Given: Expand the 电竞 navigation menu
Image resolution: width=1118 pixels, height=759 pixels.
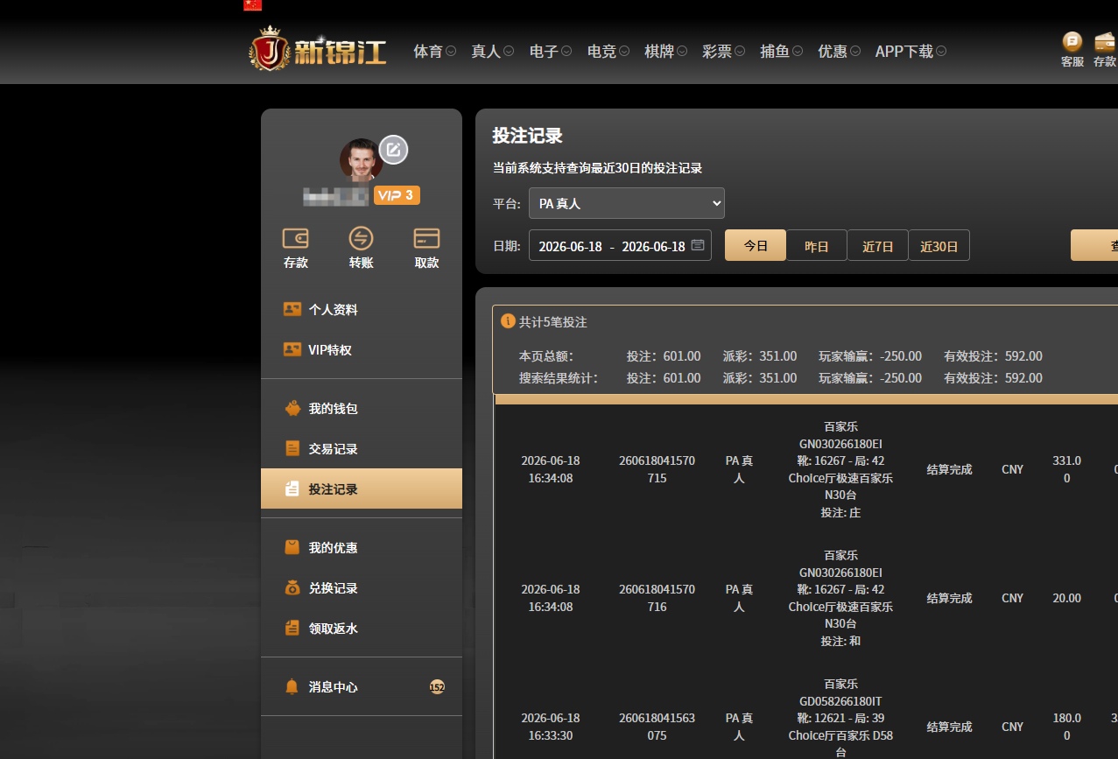Looking at the screenshot, I should pos(608,52).
